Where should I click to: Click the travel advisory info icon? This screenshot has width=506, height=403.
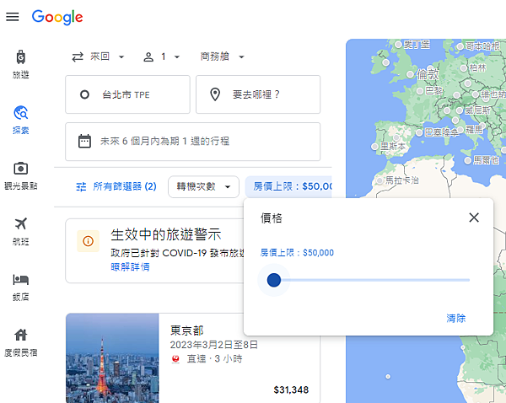[x=88, y=240]
